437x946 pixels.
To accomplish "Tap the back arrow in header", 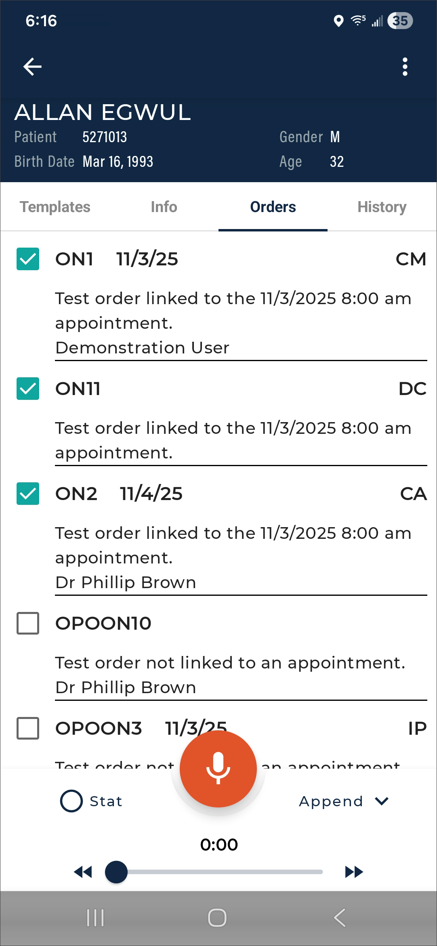I will (32, 67).
